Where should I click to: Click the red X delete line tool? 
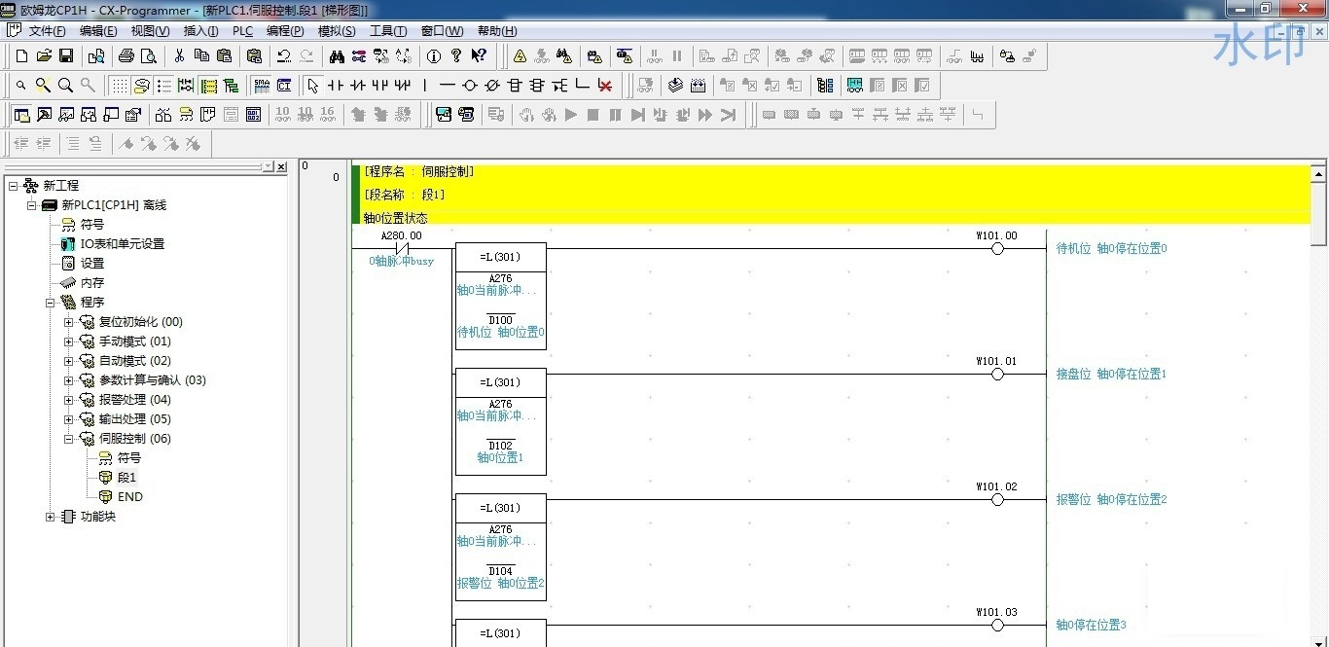[605, 86]
